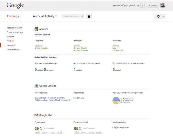Click the Account section people icon
The width and height of the screenshot is (173, 136).
click(x=36, y=29)
